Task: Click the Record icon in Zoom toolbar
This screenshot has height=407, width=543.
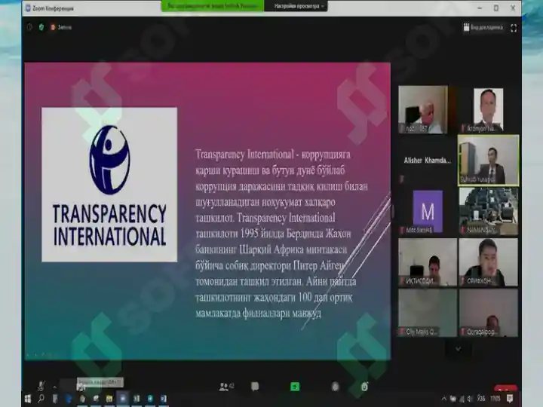Action: (335, 387)
